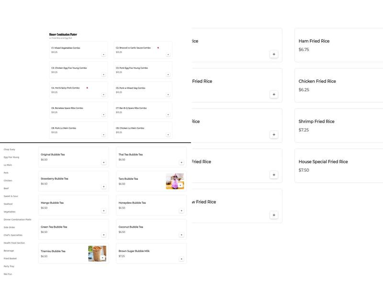Add C1. Mixed Vegetables Combo to cart
The height and width of the screenshot is (287, 383).
tap(103, 55)
